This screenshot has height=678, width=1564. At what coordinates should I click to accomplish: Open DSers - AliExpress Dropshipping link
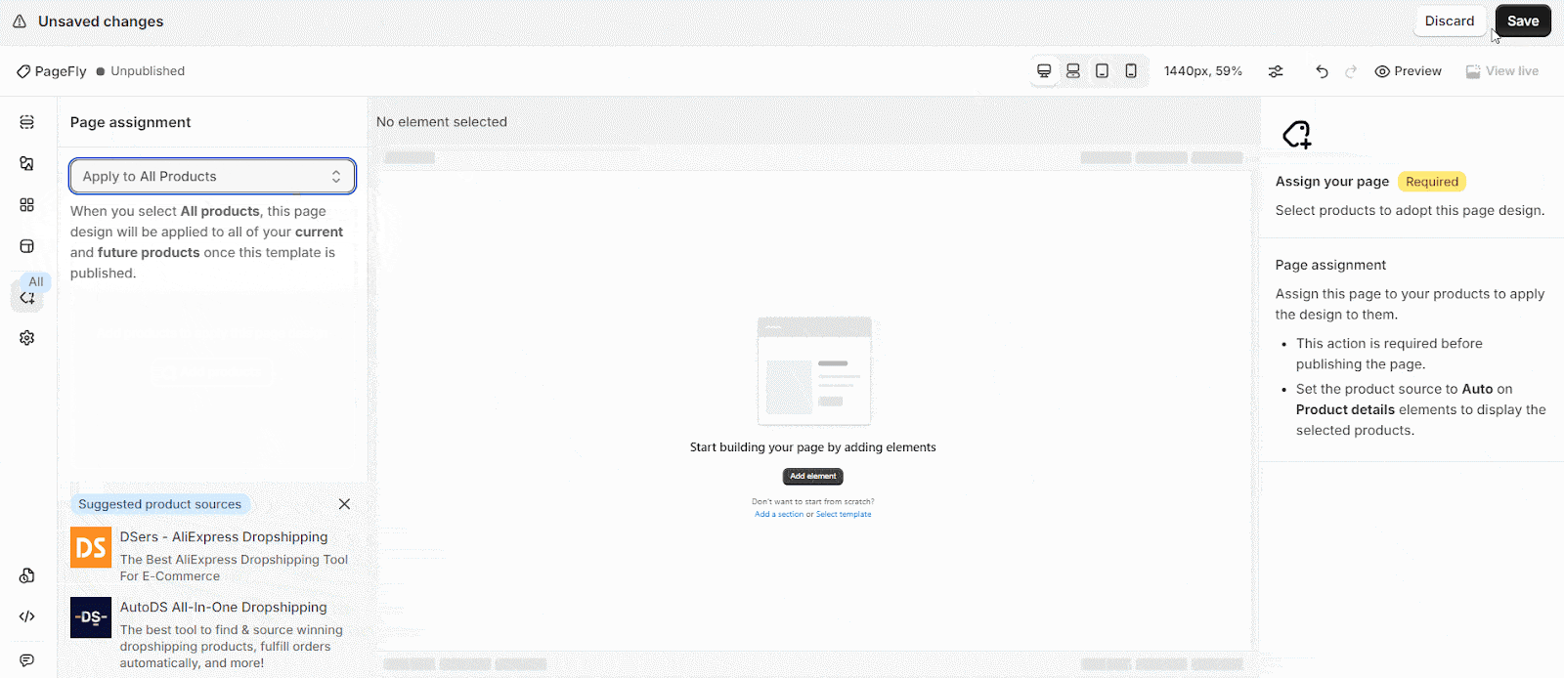click(224, 537)
